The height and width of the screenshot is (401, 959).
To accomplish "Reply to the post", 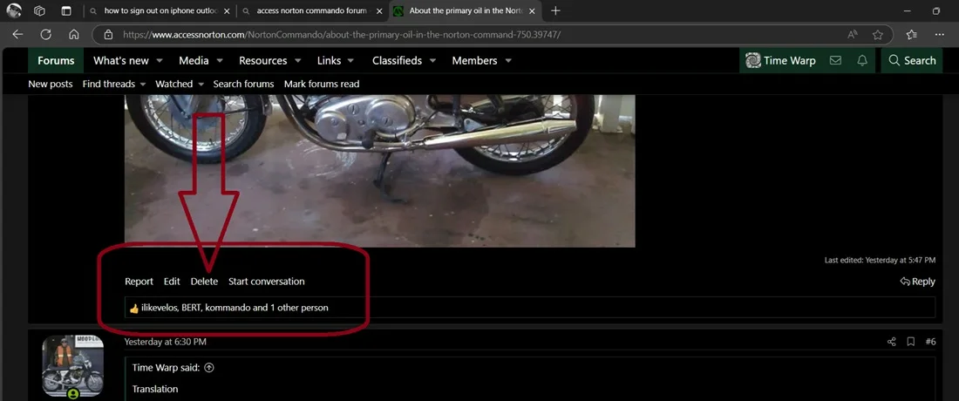I will [x=917, y=282].
